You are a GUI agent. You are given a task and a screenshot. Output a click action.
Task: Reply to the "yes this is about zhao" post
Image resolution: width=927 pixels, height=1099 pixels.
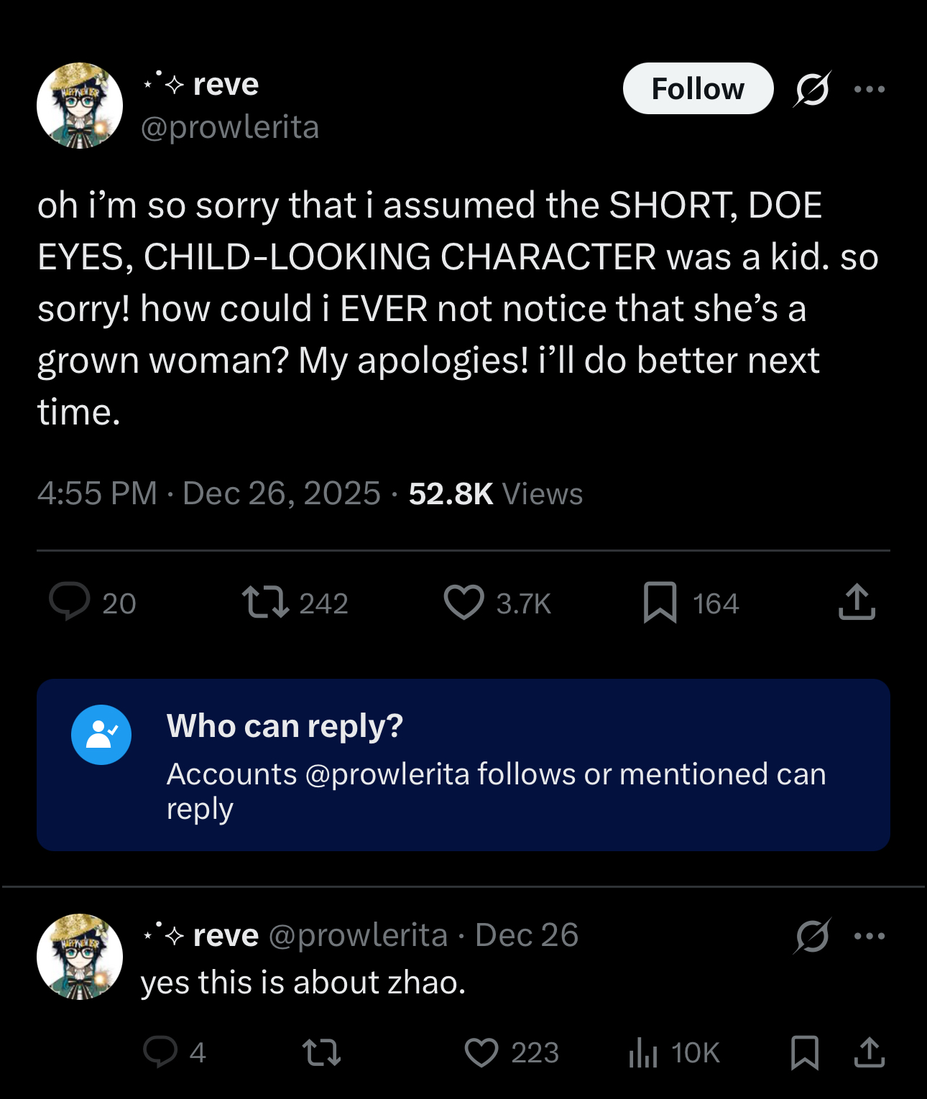pos(160,1052)
